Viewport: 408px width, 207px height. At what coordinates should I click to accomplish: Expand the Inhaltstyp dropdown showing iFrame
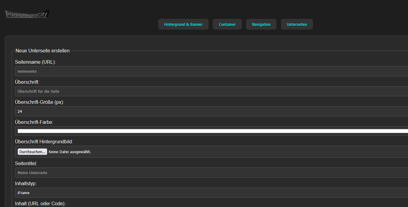coord(209,193)
